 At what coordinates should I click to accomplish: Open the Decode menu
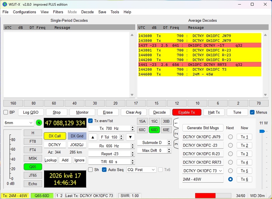[x=87, y=12]
